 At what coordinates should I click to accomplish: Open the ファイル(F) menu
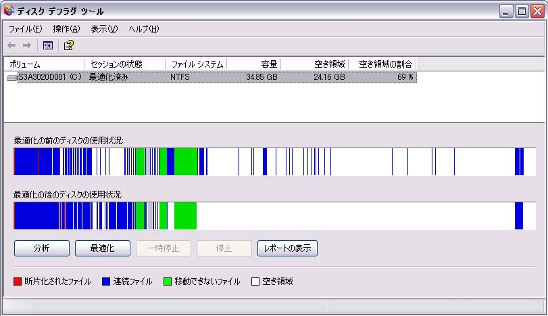[x=25, y=29]
